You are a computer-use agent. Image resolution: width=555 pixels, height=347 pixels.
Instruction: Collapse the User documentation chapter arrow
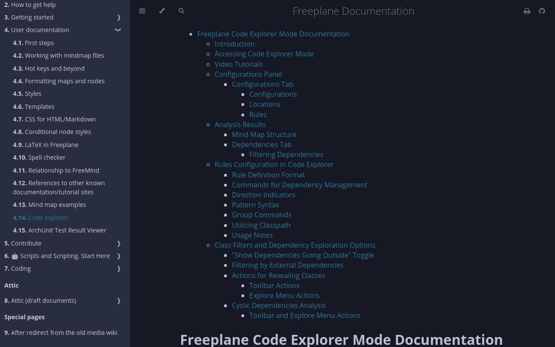pos(118,30)
